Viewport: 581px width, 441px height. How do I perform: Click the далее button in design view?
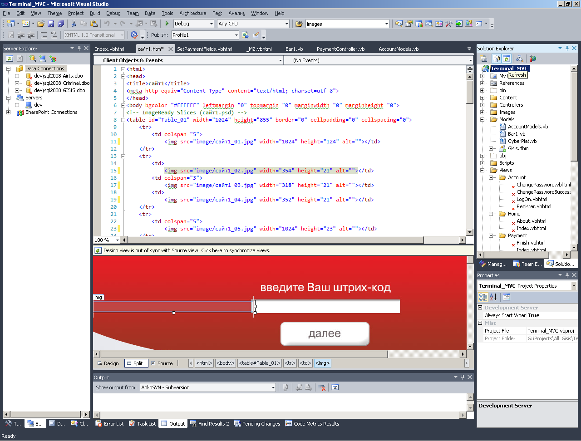click(325, 333)
